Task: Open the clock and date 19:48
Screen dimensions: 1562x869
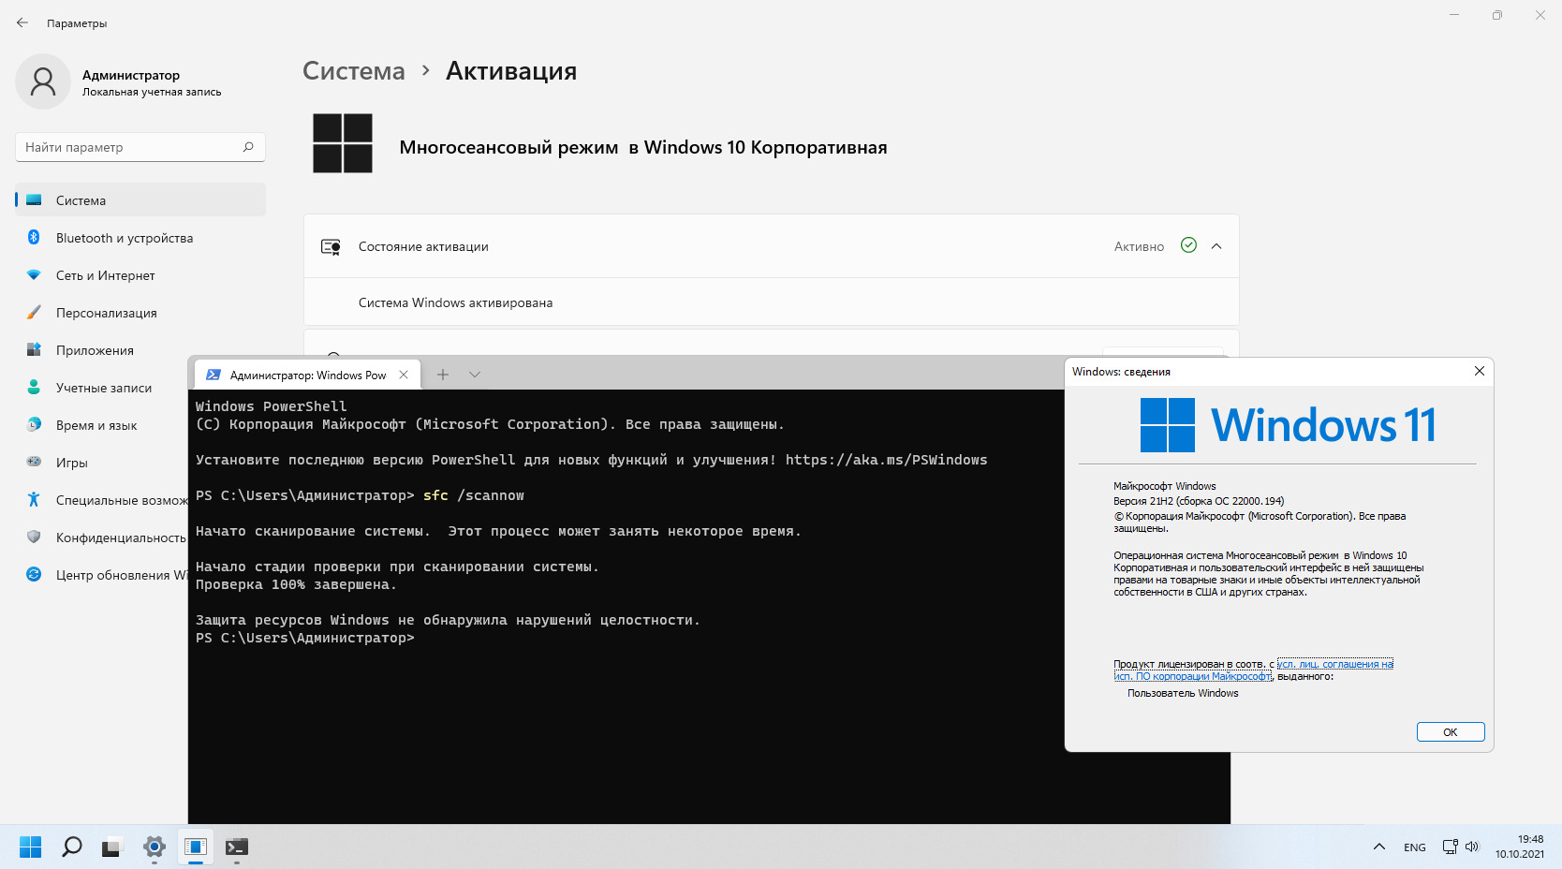Action: [x=1519, y=847]
